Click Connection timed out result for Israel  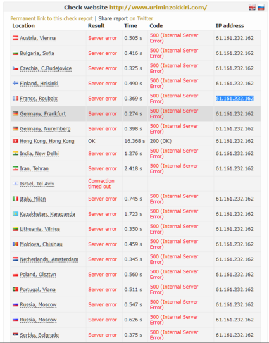coord(101,184)
